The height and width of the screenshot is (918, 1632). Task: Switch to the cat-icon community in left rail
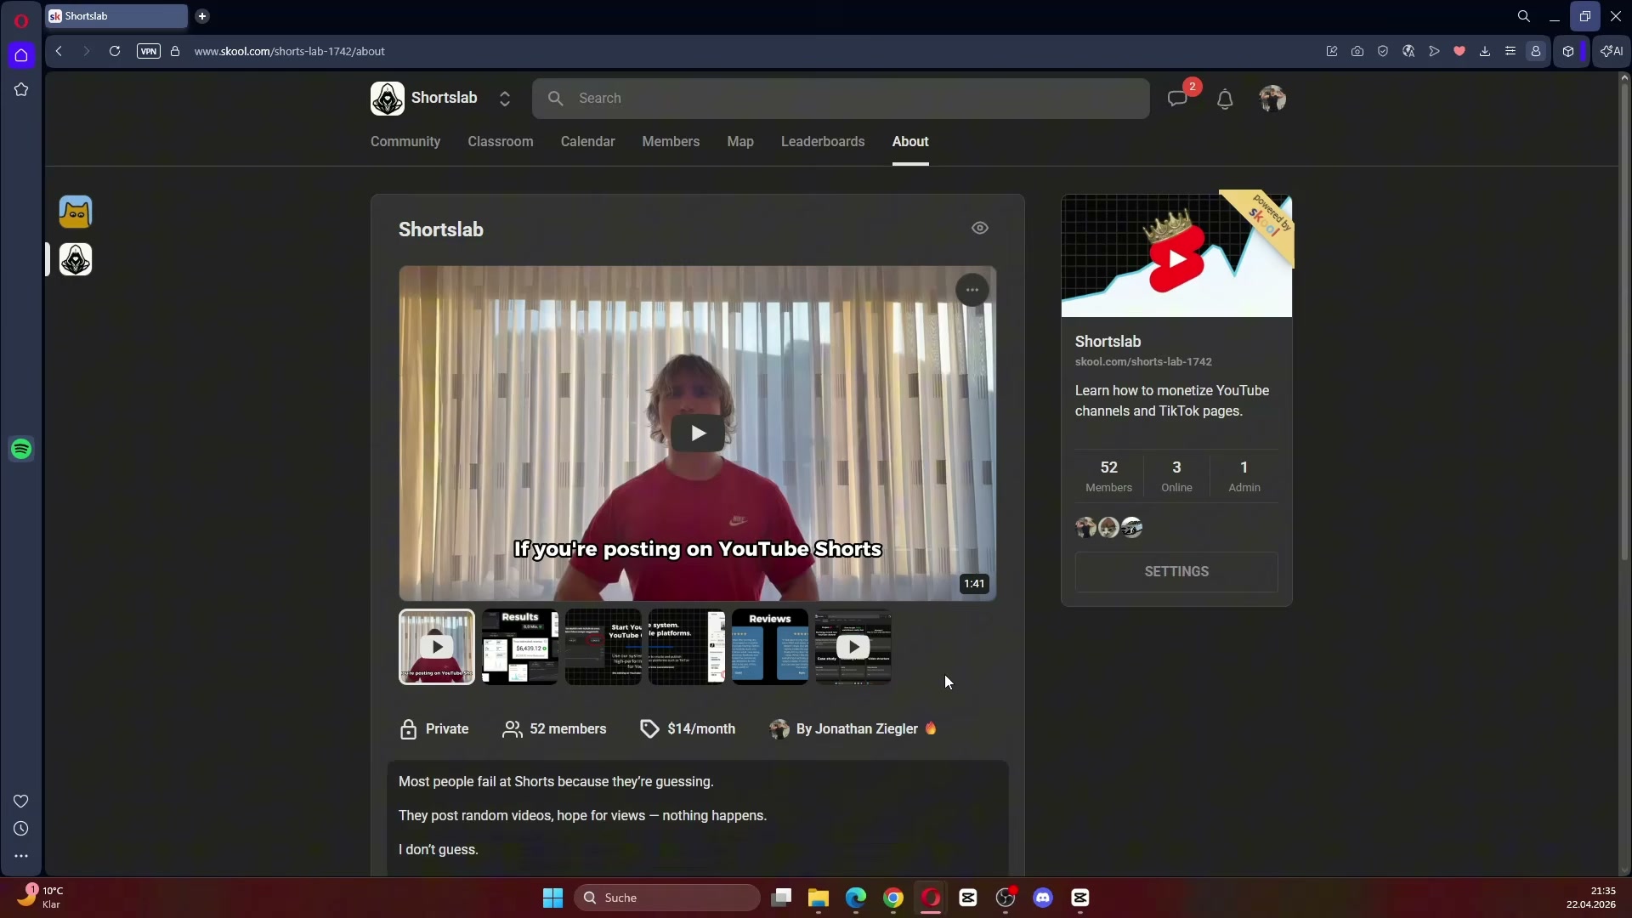(76, 212)
